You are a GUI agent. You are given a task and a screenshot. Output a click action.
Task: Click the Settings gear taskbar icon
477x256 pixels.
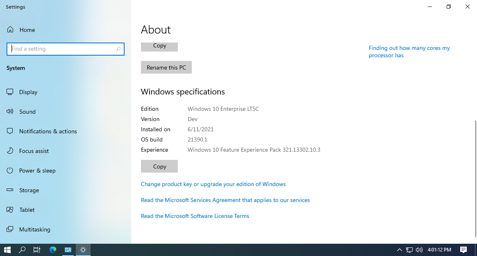click(x=83, y=249)
